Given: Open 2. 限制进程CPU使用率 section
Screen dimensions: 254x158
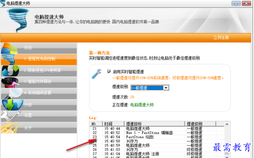Looking at the screenshot, I should (x=39, y=71).
